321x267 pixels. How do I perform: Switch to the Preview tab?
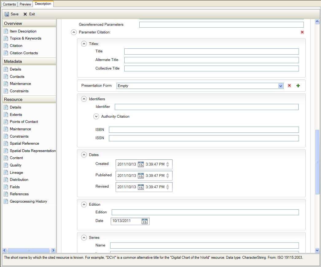point(25,4)
